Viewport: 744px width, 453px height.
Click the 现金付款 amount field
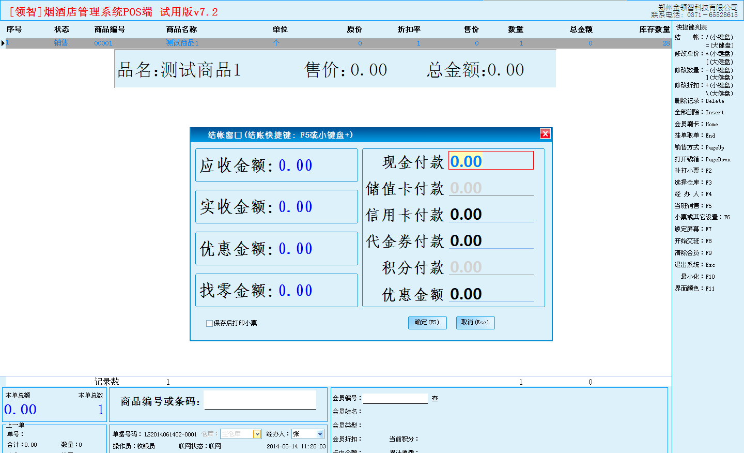[490, 161]
